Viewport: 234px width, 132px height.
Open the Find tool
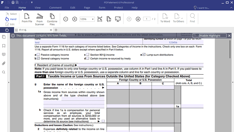tap(192, 18)
